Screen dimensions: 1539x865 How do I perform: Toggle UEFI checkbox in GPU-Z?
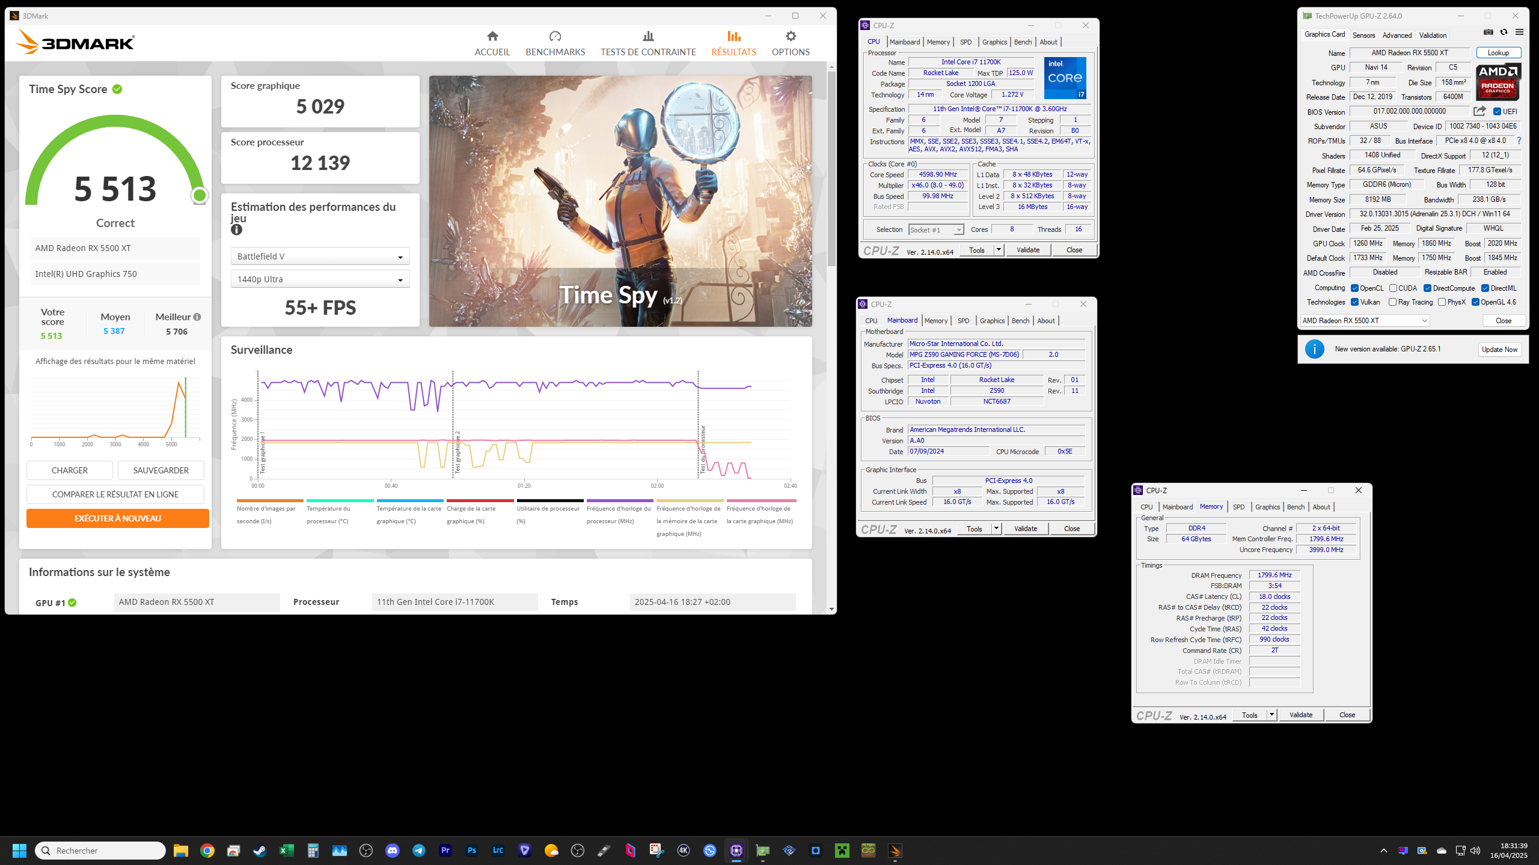pos(1498,112)
